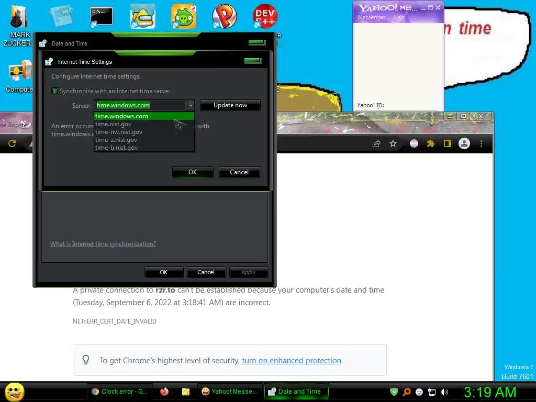The image size is (536, 402).
Task: Choose time-nw.nist.gov server
Action: (x=144, y=132)
